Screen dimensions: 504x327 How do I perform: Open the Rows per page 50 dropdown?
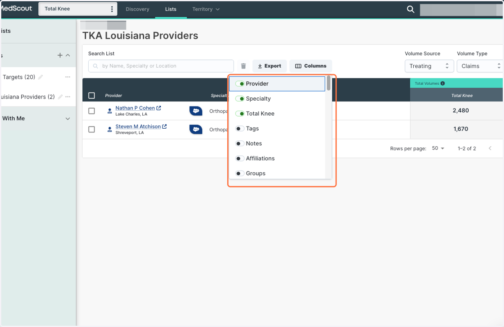coord(438,148)
